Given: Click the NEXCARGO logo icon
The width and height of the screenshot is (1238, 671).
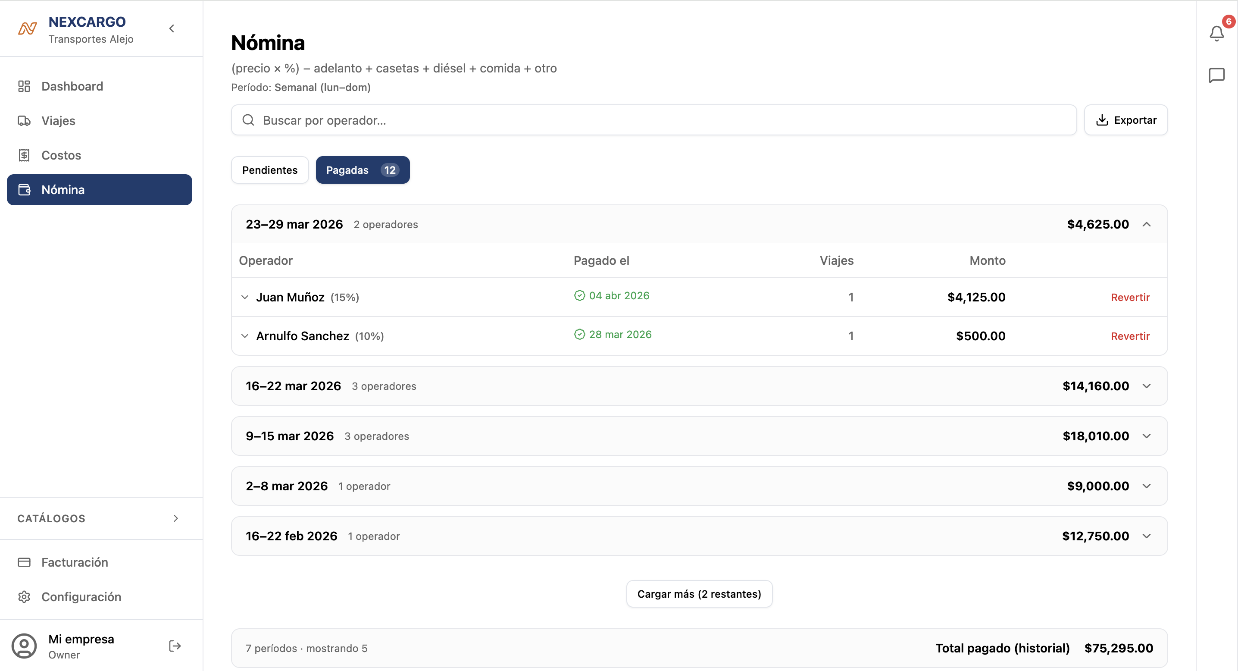Looking at the screenshot, I should [28, 29].
